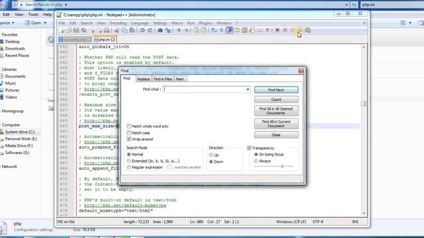Image resolution: width=424 pixels, height=238 pixels.
Task: Toggle the highlighted Show Indent Guide icon
Action: 230,30
